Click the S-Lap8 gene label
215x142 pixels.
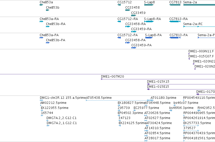point(149,2)
